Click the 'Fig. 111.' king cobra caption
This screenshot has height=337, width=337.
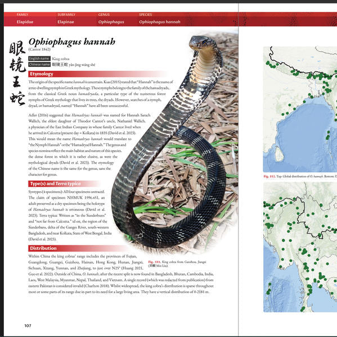[177, 263]
